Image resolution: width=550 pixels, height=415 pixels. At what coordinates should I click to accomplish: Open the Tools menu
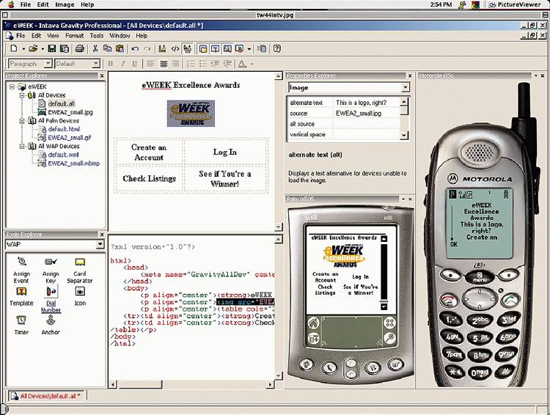coord(97,36)
